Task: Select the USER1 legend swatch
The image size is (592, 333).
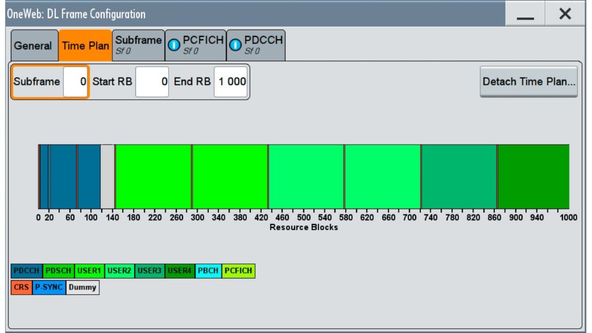Action: [x=89, y=271]
